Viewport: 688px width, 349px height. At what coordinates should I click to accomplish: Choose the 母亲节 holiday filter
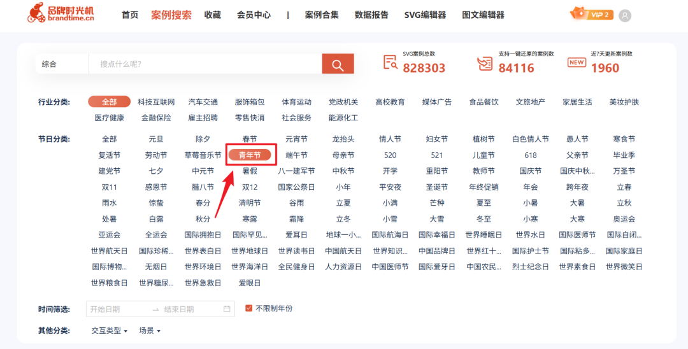click(x=343, y=155)
